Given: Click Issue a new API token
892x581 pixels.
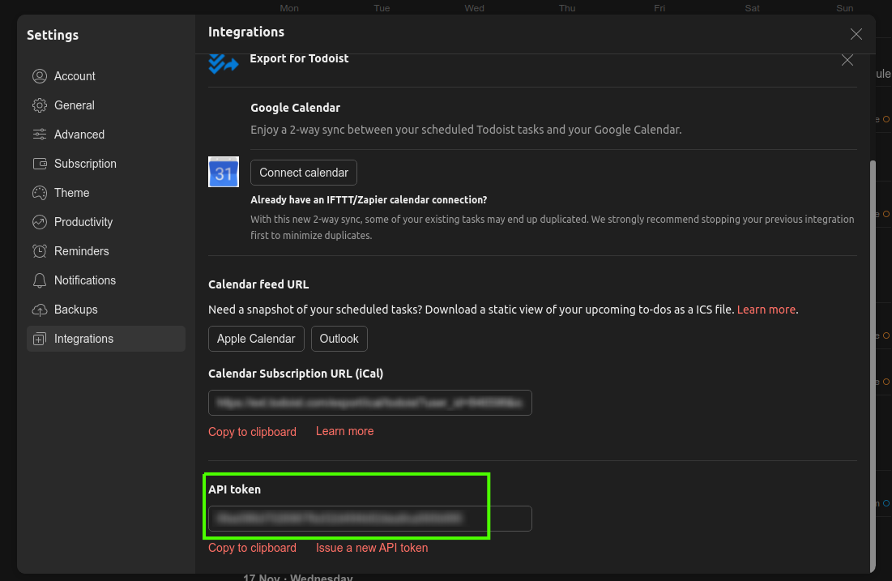Looking at the screenshot, I should click(x=372, y=548).
